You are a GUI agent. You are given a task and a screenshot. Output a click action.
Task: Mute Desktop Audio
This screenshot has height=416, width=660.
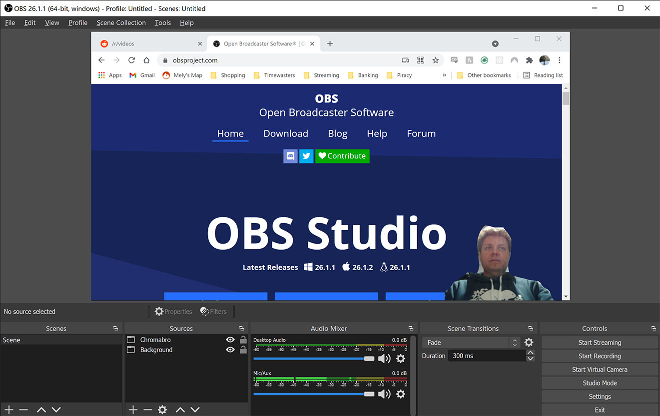[384, 359]
